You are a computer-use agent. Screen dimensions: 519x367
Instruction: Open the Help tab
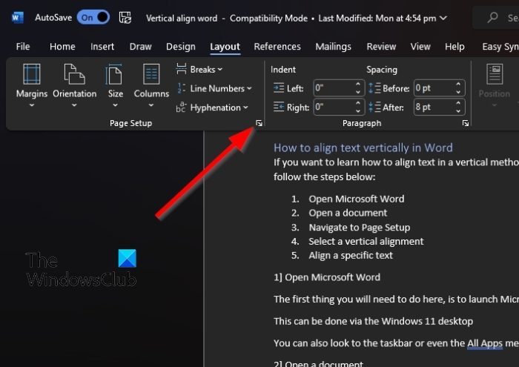tap(454, 47)
